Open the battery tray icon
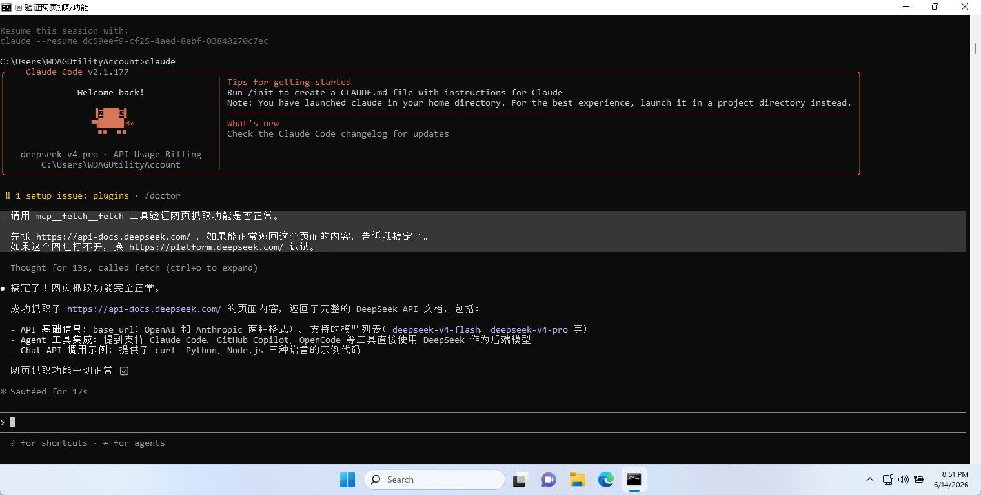Screen dimensions: 981x495 [918, 480]
